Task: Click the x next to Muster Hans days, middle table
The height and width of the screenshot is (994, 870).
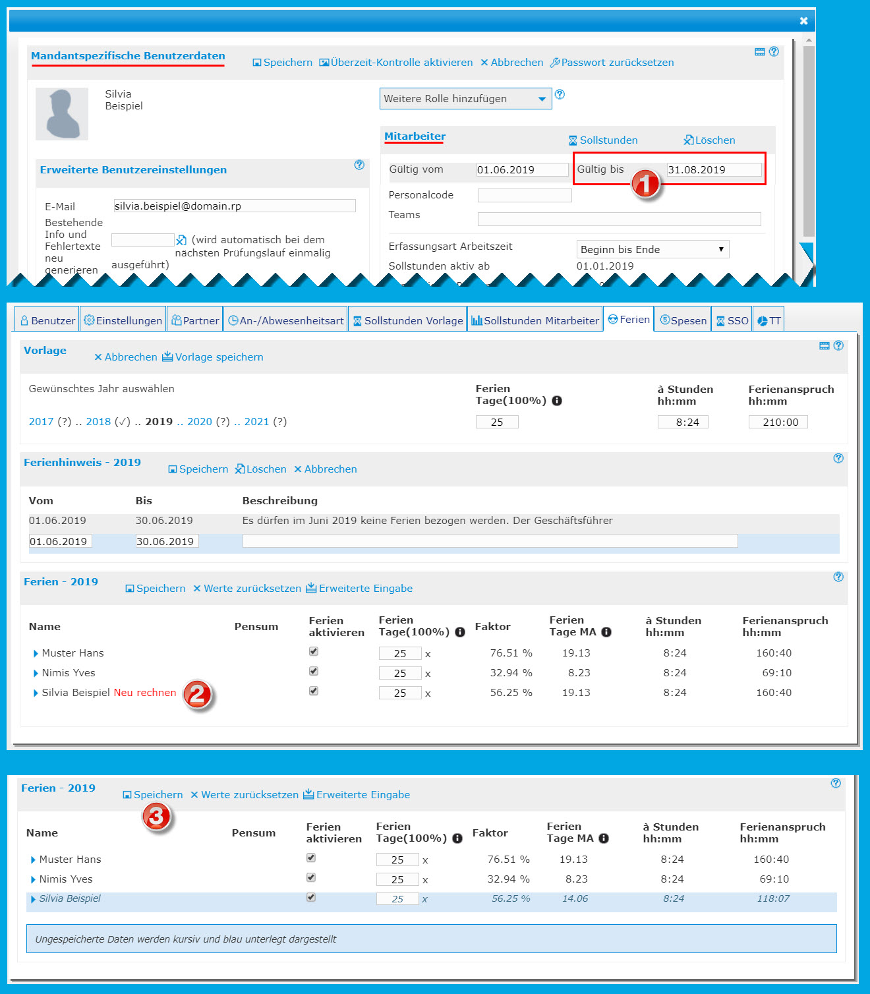Action: 428,654
